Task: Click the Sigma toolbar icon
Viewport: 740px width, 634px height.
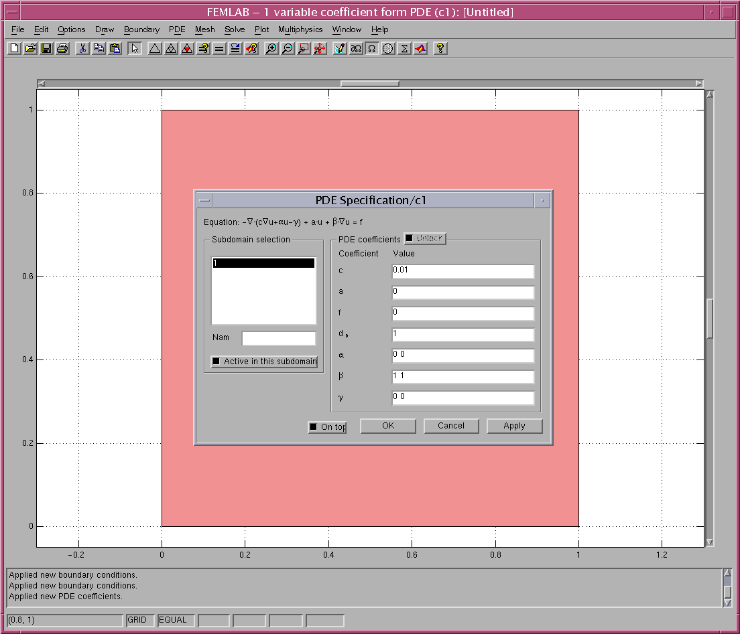Action: [404, 49]
